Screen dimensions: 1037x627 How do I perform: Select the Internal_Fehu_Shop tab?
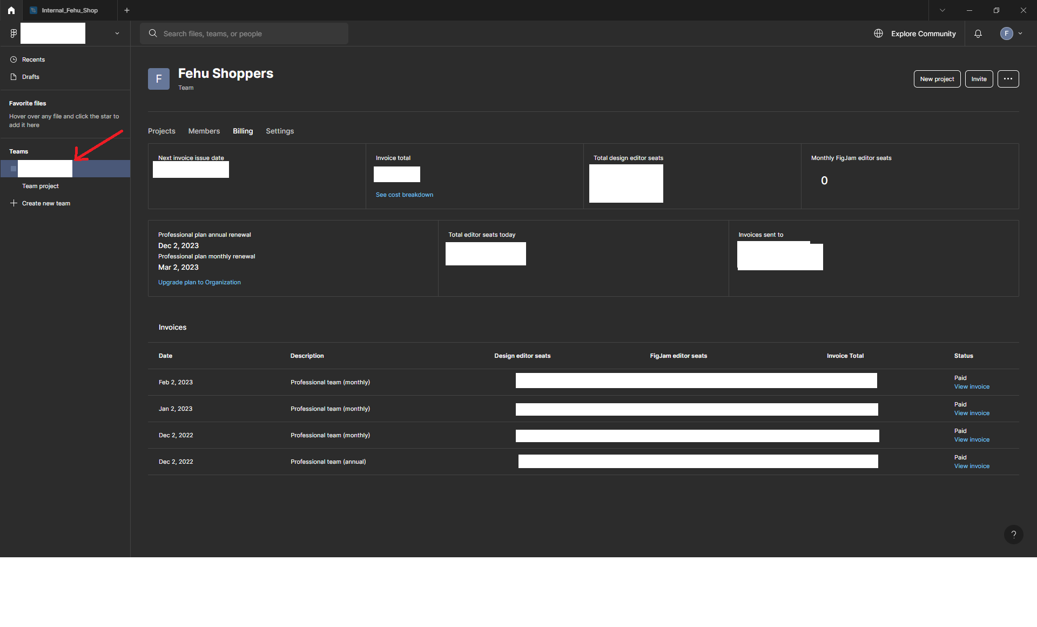coord(70,10)
